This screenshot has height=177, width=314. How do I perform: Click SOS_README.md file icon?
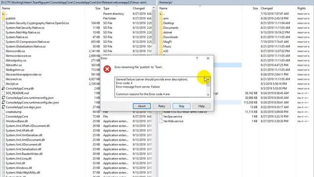click(3, 93)
